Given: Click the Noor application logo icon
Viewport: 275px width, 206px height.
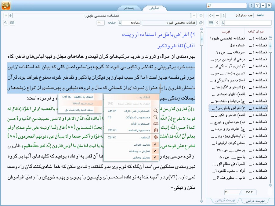Looking at the screenshot, I should (x=6, y=5).
